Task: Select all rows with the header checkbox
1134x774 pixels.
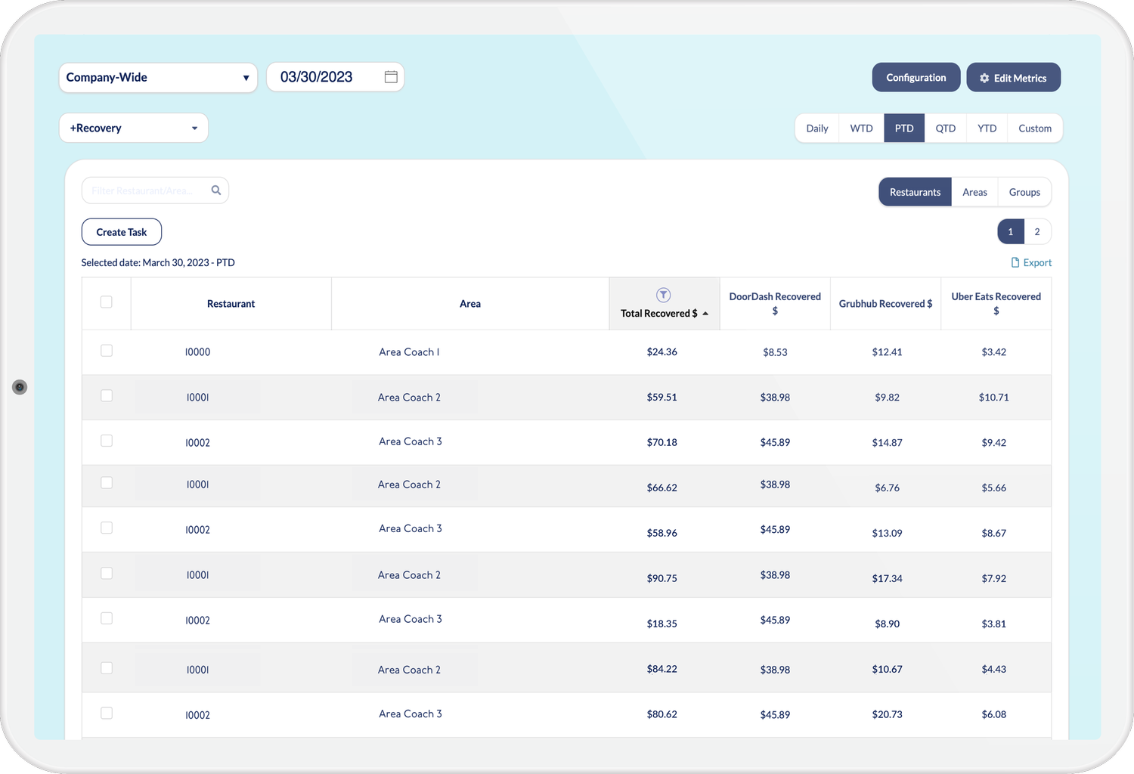Action: click(x=106, y=300)
